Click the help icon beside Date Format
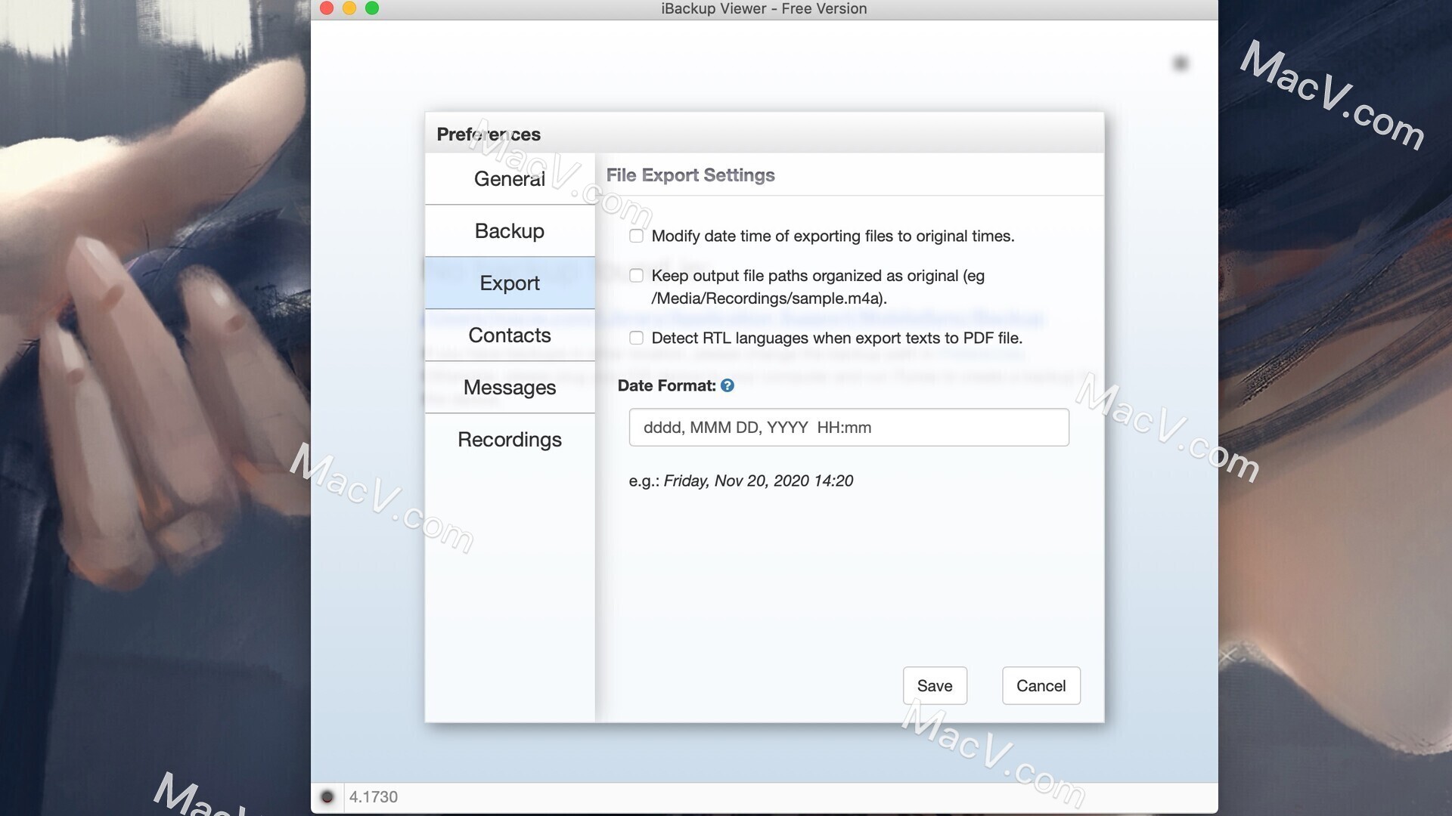 [728, 385]
